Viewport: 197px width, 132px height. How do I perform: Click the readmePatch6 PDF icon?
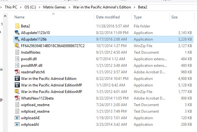pos(17,72)
